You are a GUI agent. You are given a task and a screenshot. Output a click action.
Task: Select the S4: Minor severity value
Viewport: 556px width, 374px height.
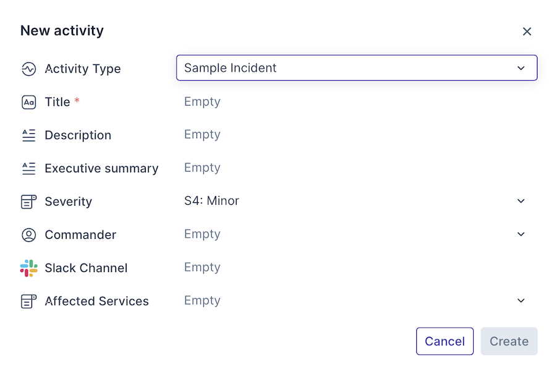click(211, 201)
